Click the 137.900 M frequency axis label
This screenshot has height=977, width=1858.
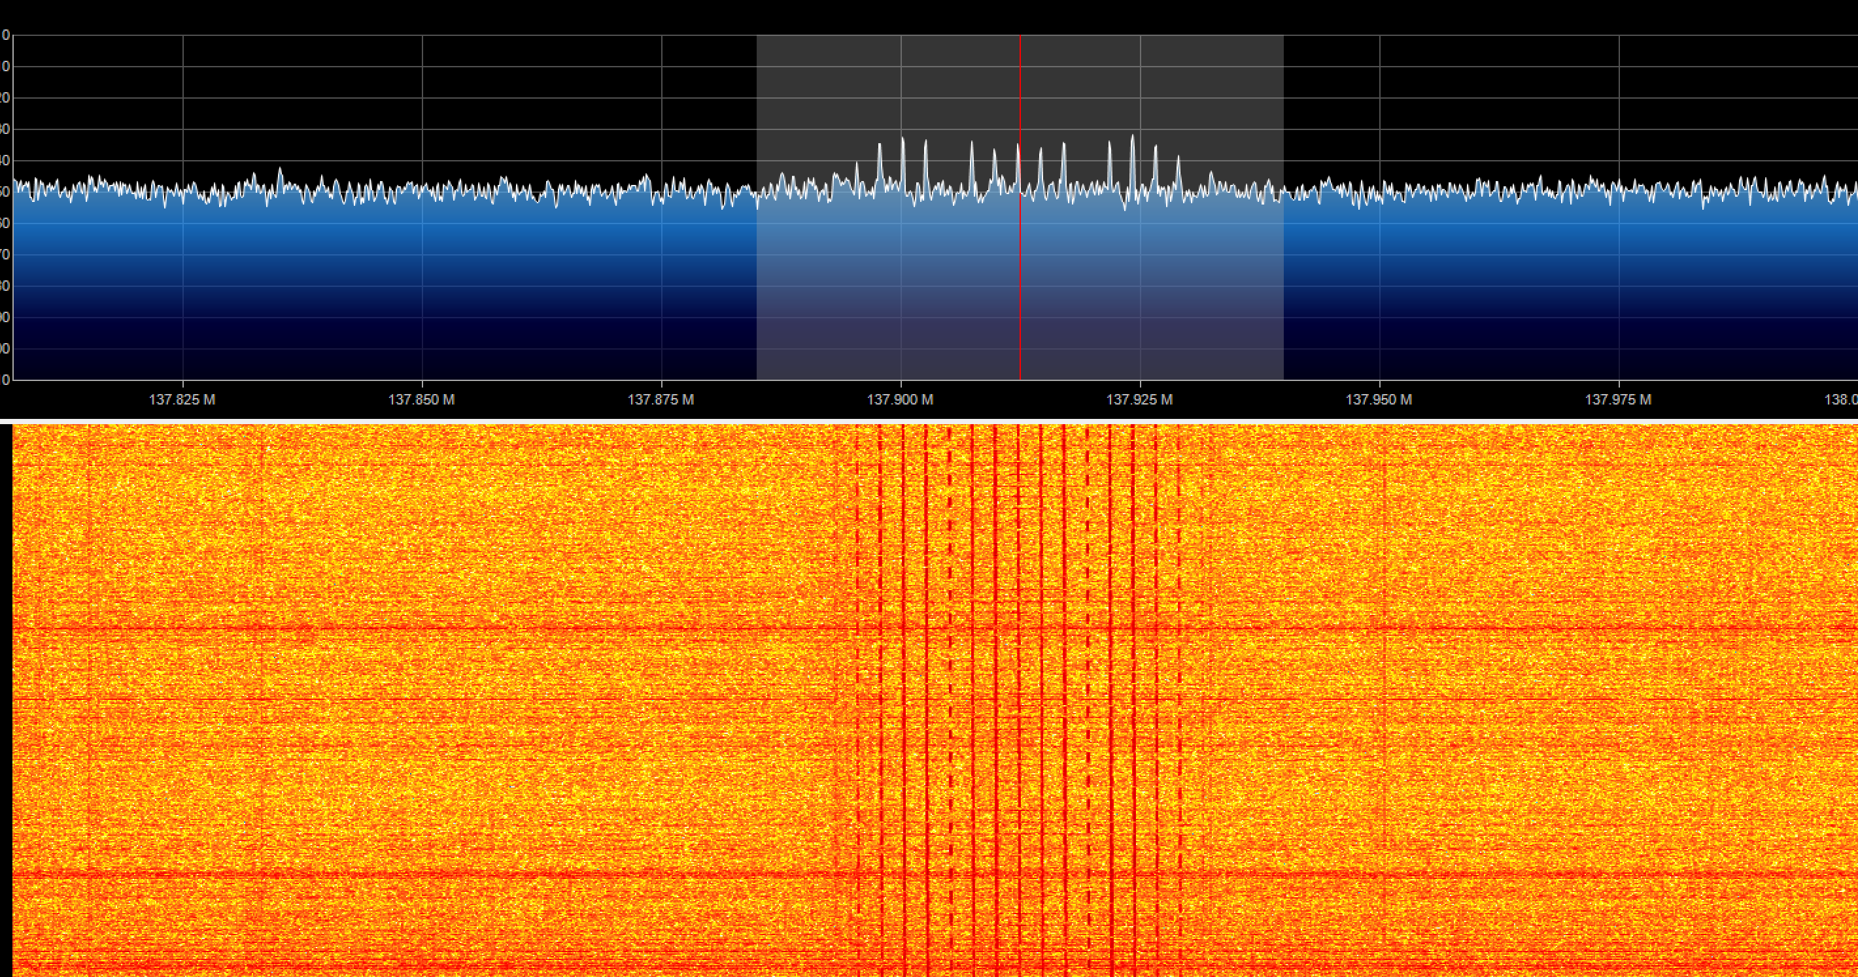point(900,399)
